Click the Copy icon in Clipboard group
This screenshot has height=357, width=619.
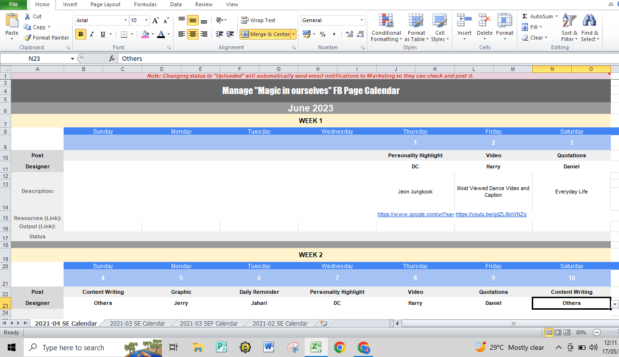tap(27, 27)
